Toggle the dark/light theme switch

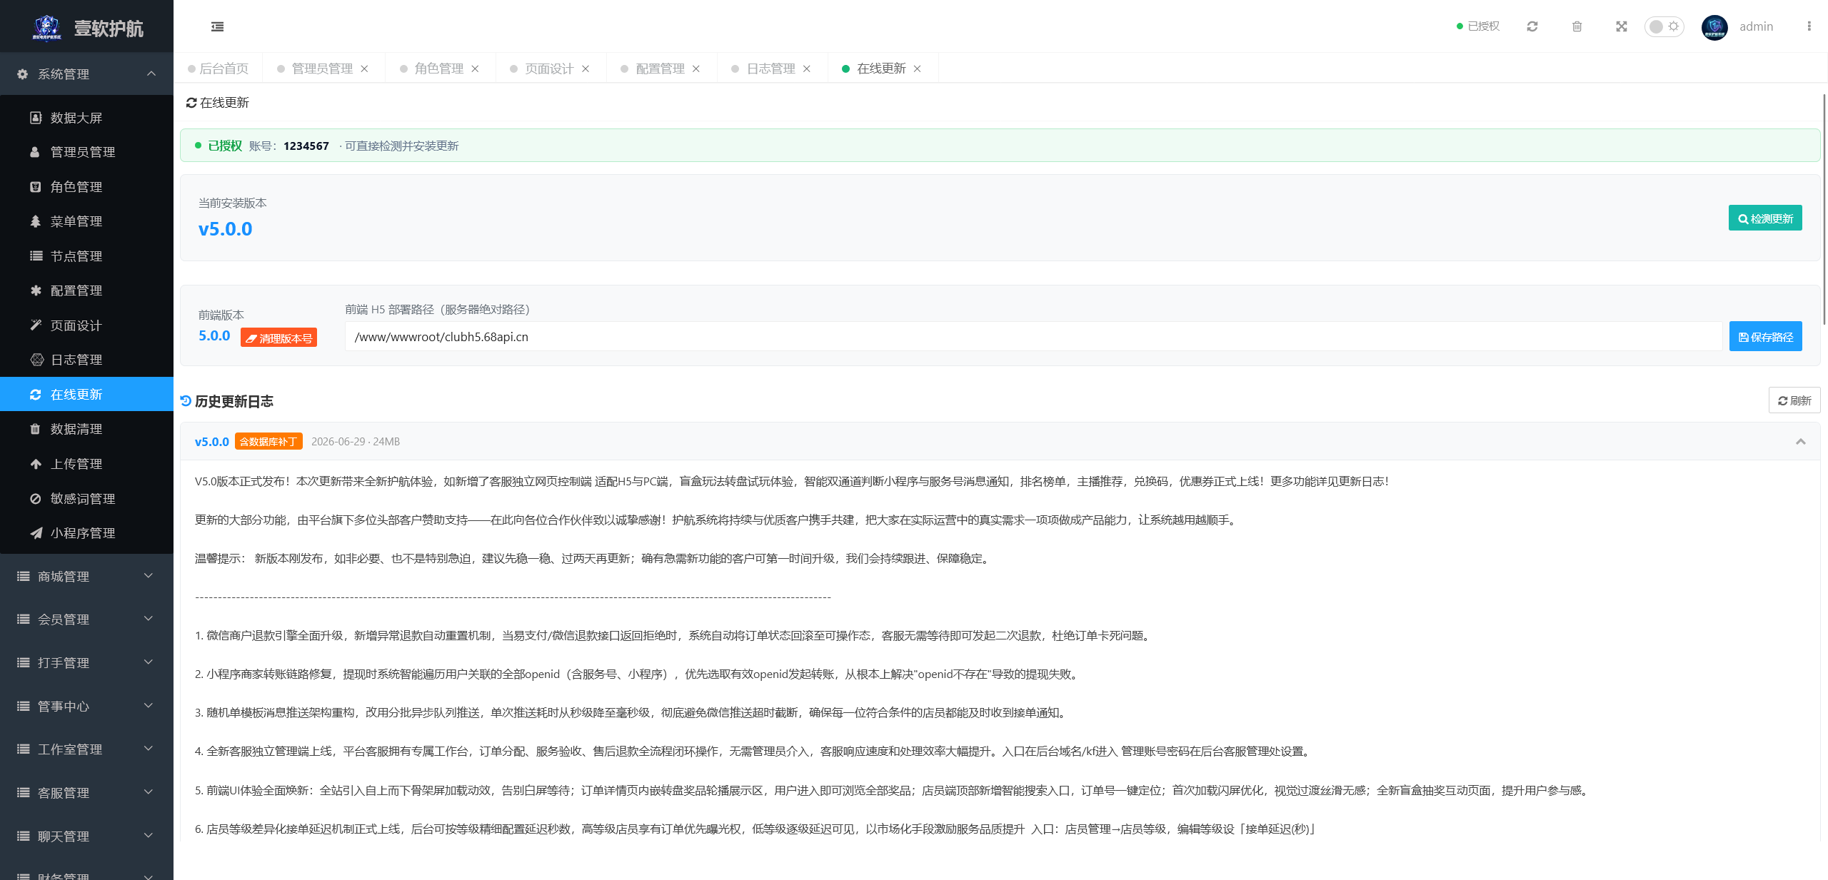(x=1664, y=26)
